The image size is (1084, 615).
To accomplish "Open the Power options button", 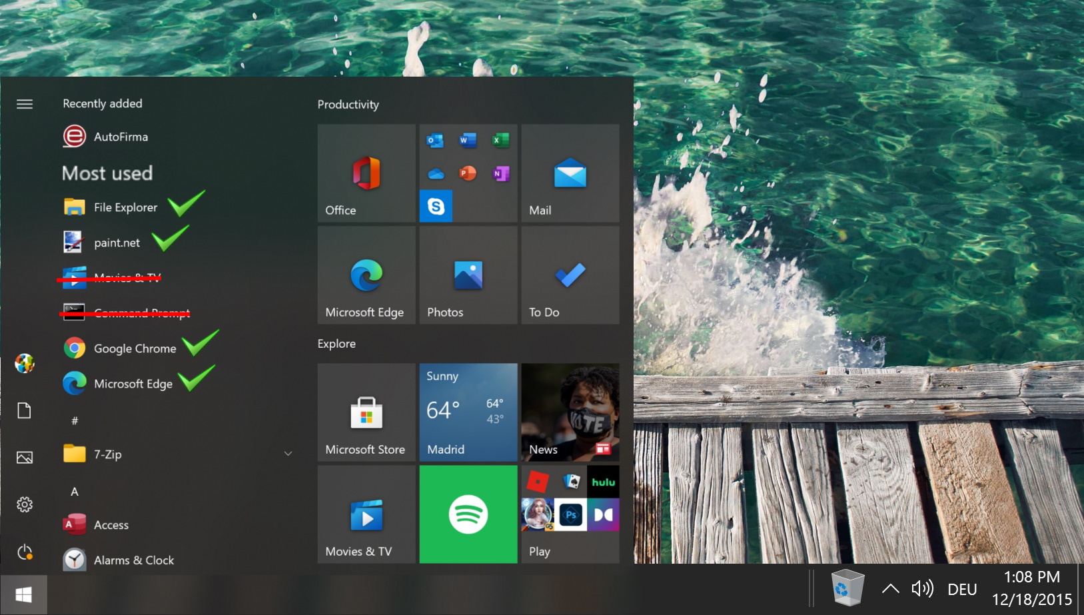I will click(25, 552).
